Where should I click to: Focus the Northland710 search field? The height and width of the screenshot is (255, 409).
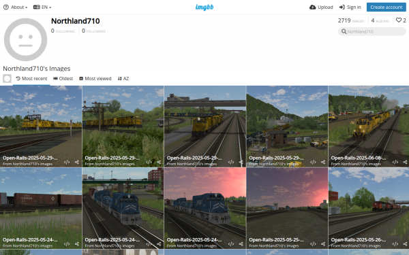(x=372, y=31)
